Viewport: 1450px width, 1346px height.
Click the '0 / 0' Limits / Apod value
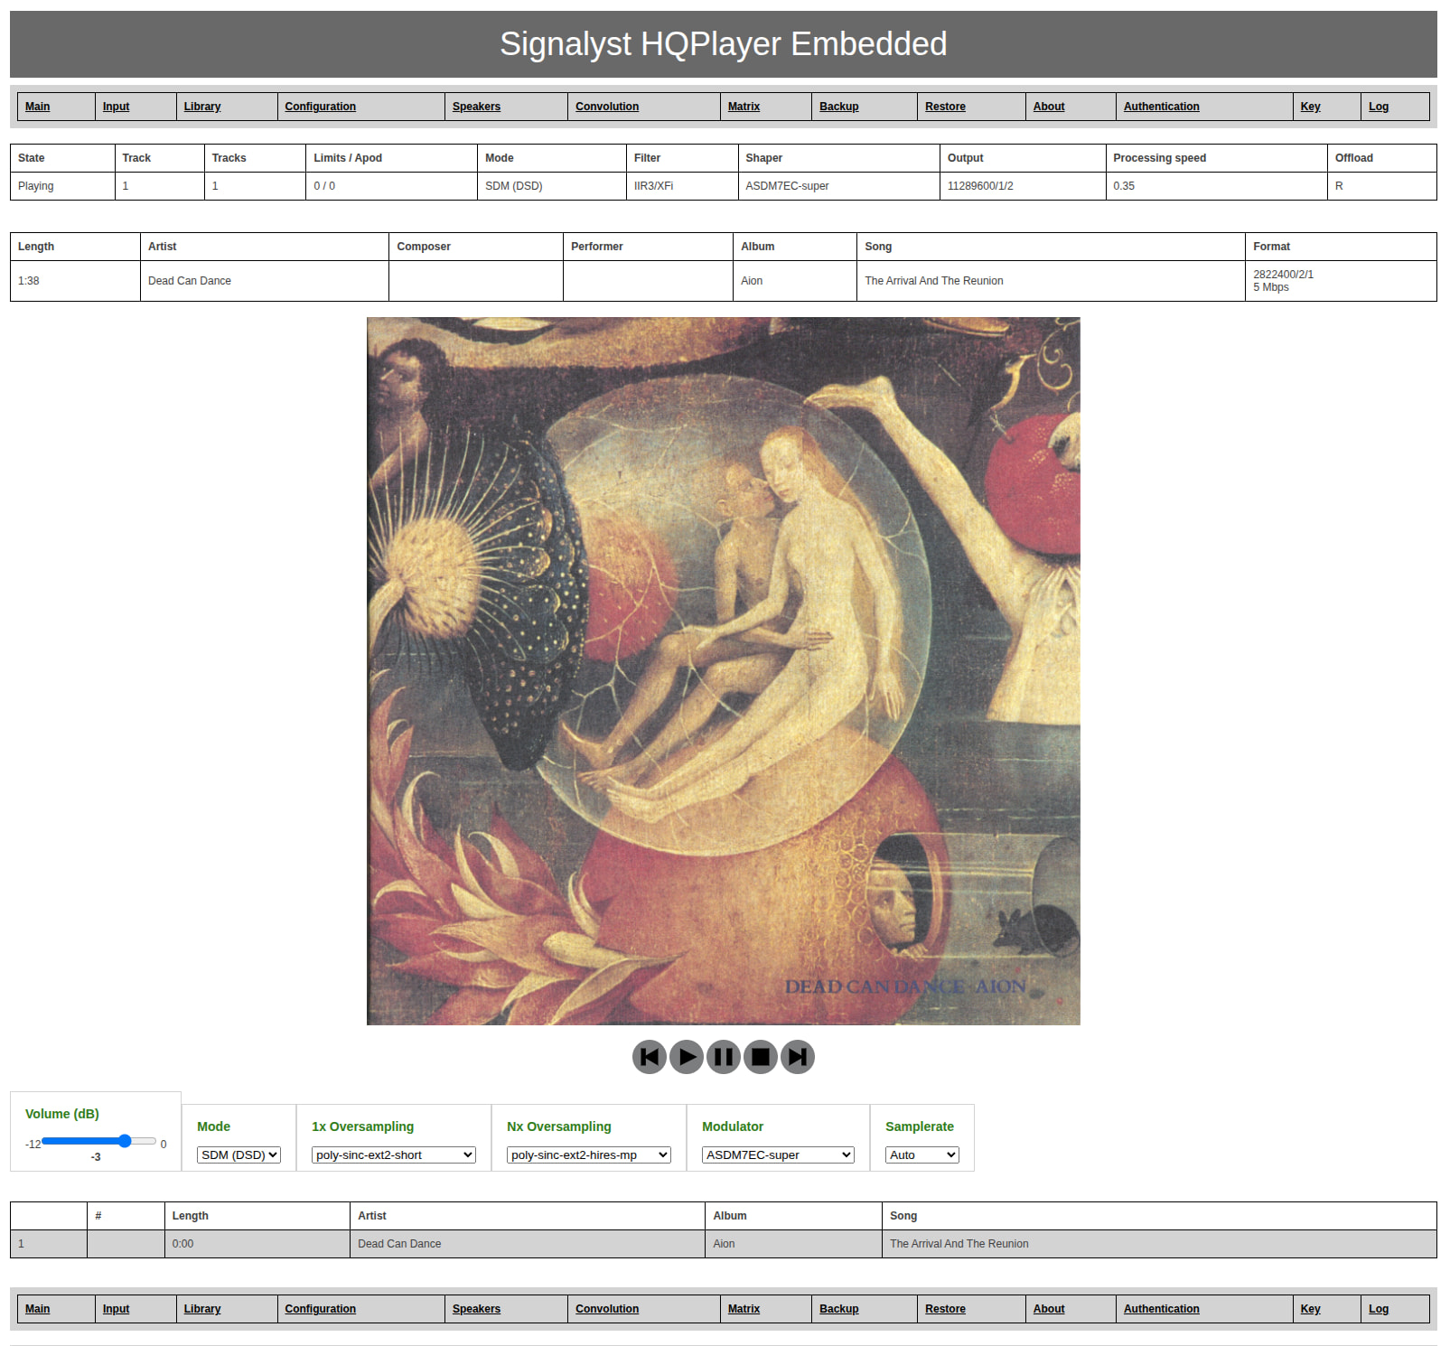click(324, 186)
